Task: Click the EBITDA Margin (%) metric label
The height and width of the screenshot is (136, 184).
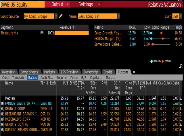Action: tap(107, 39)
